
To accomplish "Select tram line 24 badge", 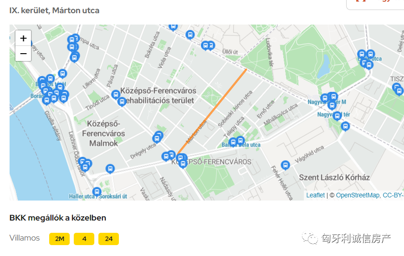I will pyautogui.click(x=108, y=239).
